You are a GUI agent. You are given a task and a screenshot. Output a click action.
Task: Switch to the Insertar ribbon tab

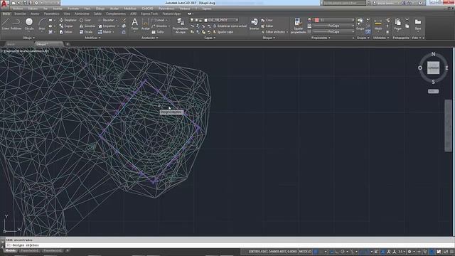(x=21, y=14)
